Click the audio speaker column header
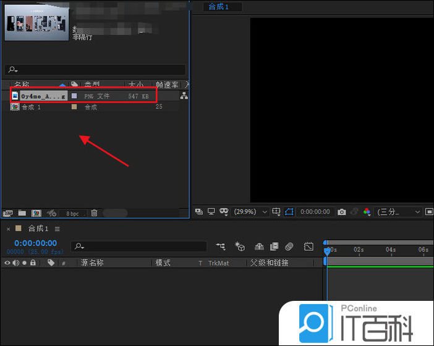The height and width of the screenshot is (346, 434). (16, 263)
